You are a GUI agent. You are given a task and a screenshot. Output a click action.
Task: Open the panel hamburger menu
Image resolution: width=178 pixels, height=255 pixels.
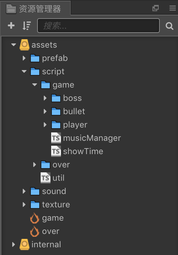click(173, 8)
